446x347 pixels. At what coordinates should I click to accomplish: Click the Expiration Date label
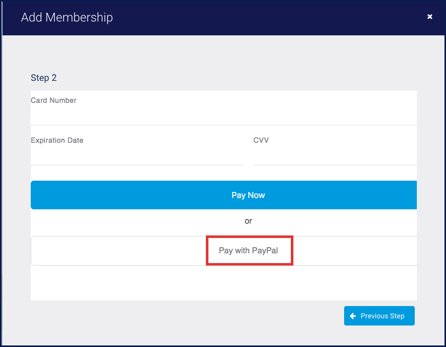pos(57,140)
